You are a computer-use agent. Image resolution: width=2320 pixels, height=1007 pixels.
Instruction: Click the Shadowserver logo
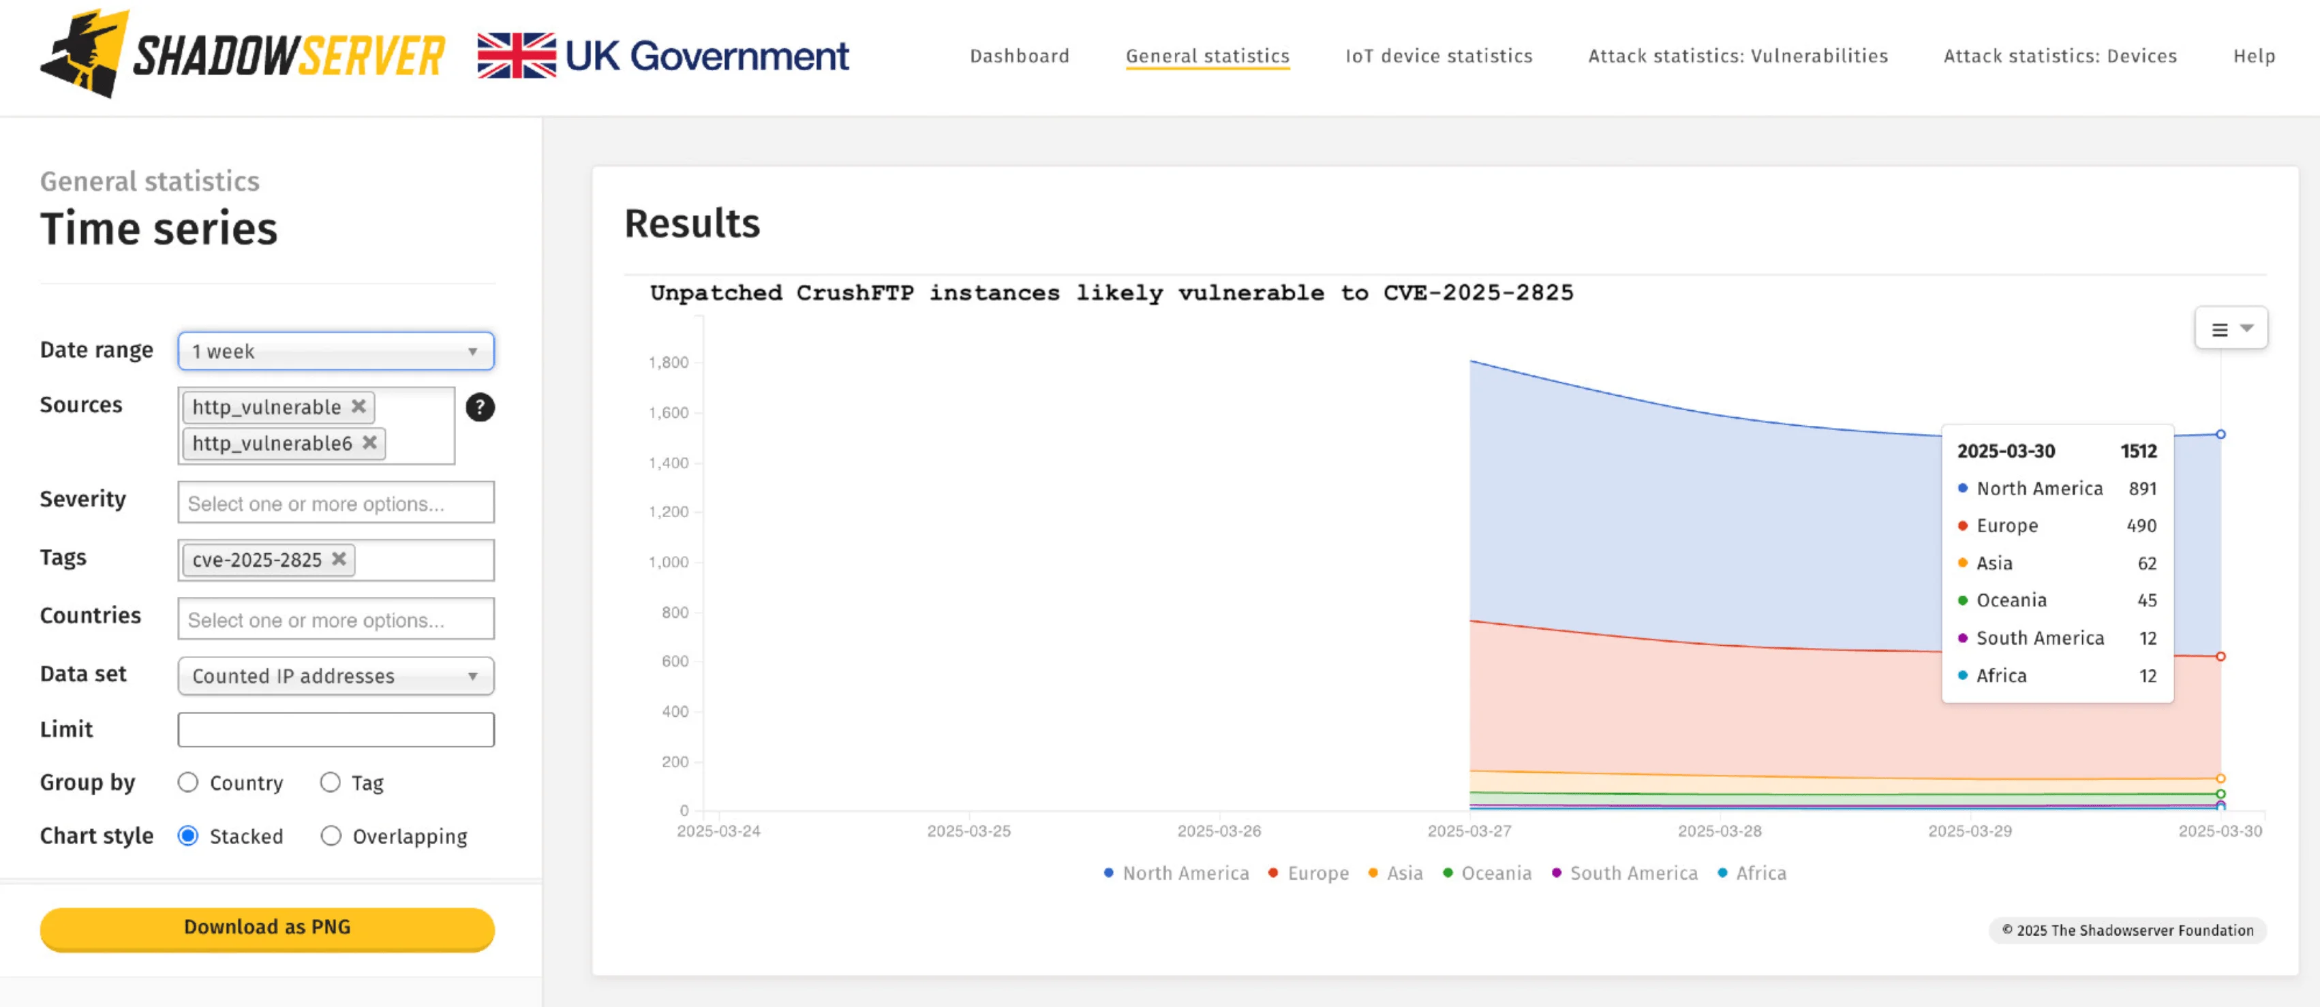point(242,54)
